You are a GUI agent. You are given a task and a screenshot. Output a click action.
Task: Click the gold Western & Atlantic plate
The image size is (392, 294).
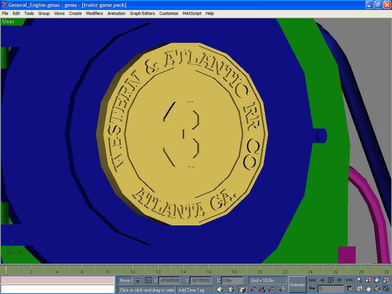(182, 134)
